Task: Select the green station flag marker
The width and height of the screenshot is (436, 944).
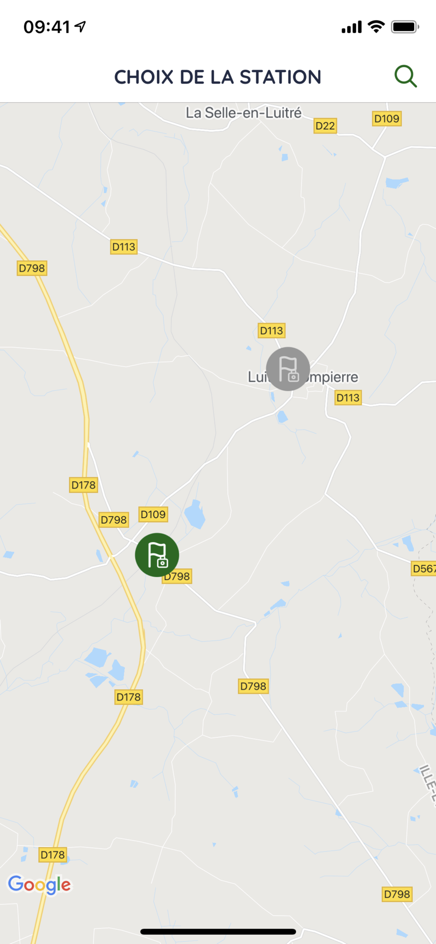Action: tap(157, 555)
